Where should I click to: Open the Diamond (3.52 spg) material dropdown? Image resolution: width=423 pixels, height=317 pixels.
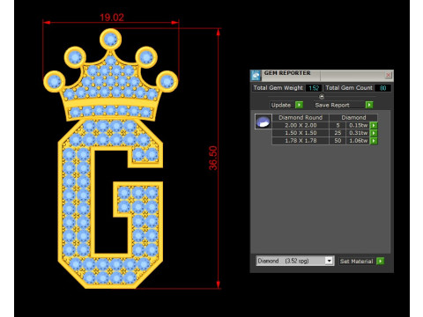329,261
